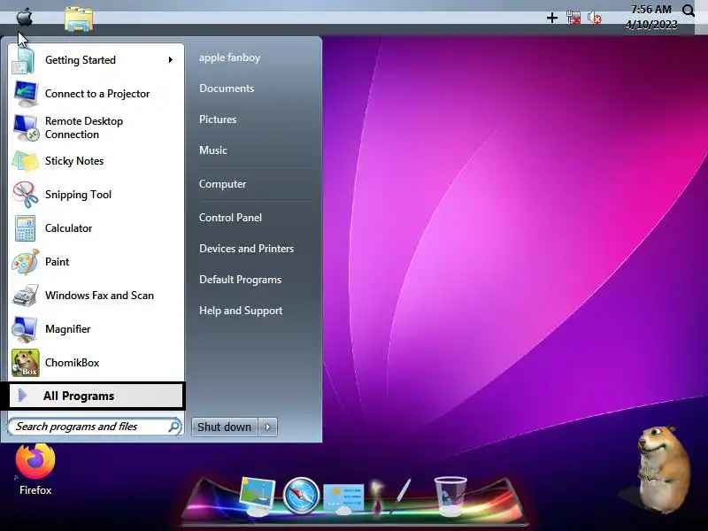Click the muted volume tray icon

[595, 18]
